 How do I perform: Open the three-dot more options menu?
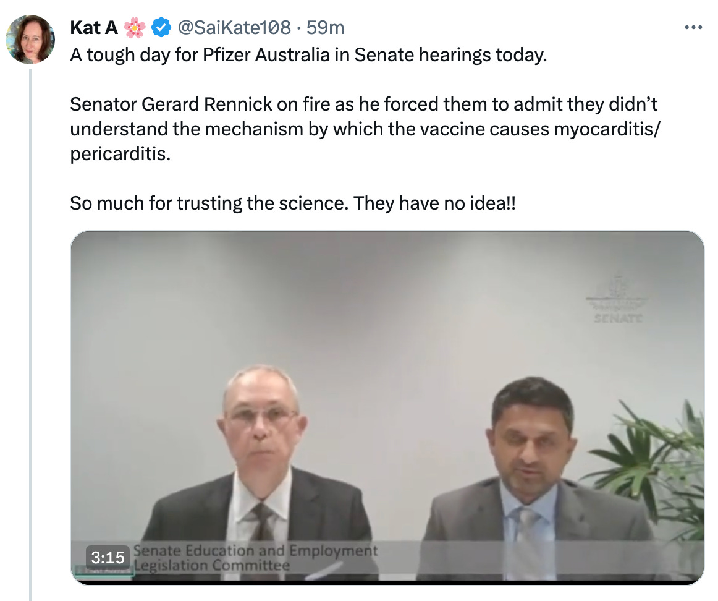coord(693,27)
